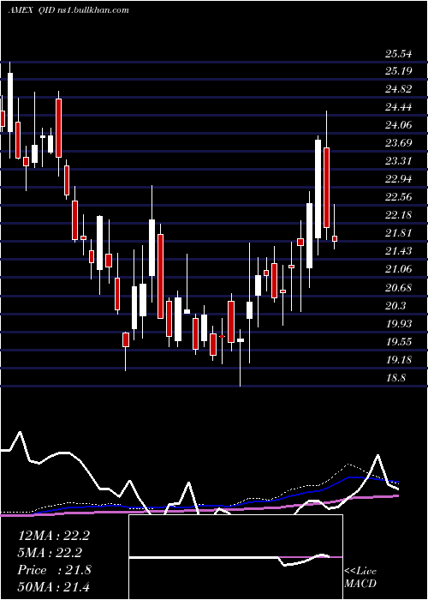Click the 25.54 price axis label

coord(399,54)
